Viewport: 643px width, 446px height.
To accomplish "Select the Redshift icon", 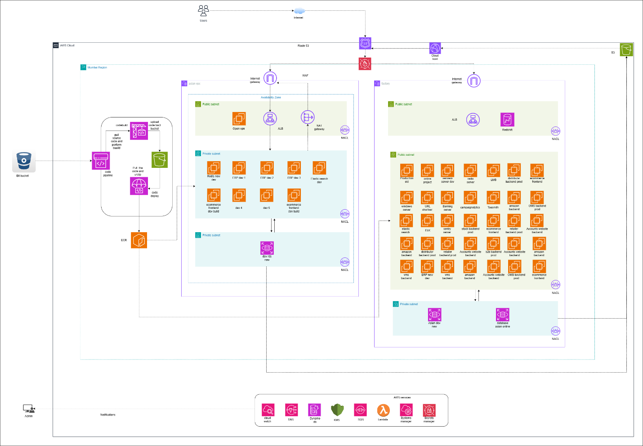I will click(507, 120).
